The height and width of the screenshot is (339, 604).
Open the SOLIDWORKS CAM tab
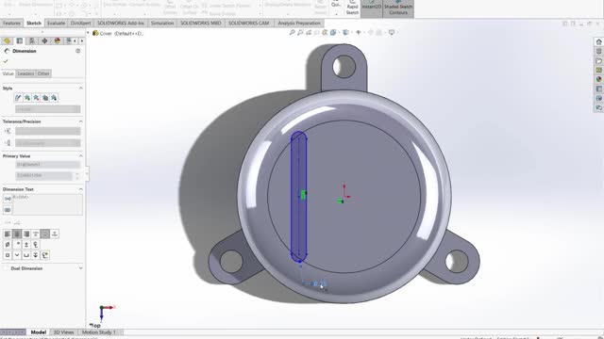249,23
